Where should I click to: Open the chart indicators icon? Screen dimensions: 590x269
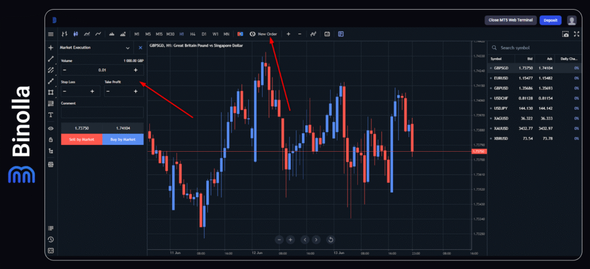[x=313, y=34]
